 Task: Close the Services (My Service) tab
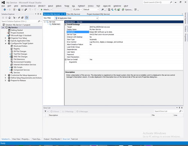coord(65,14)
